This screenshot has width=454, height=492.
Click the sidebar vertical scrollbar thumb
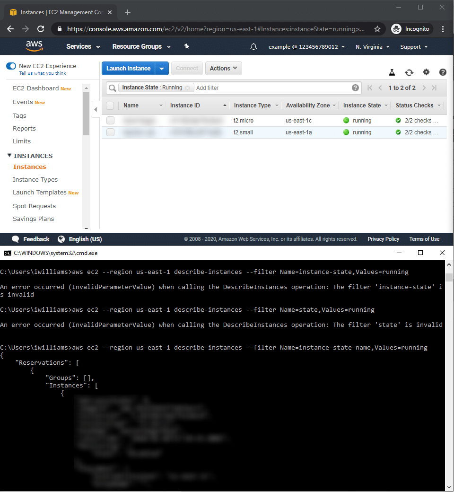(x=86, y=113)
